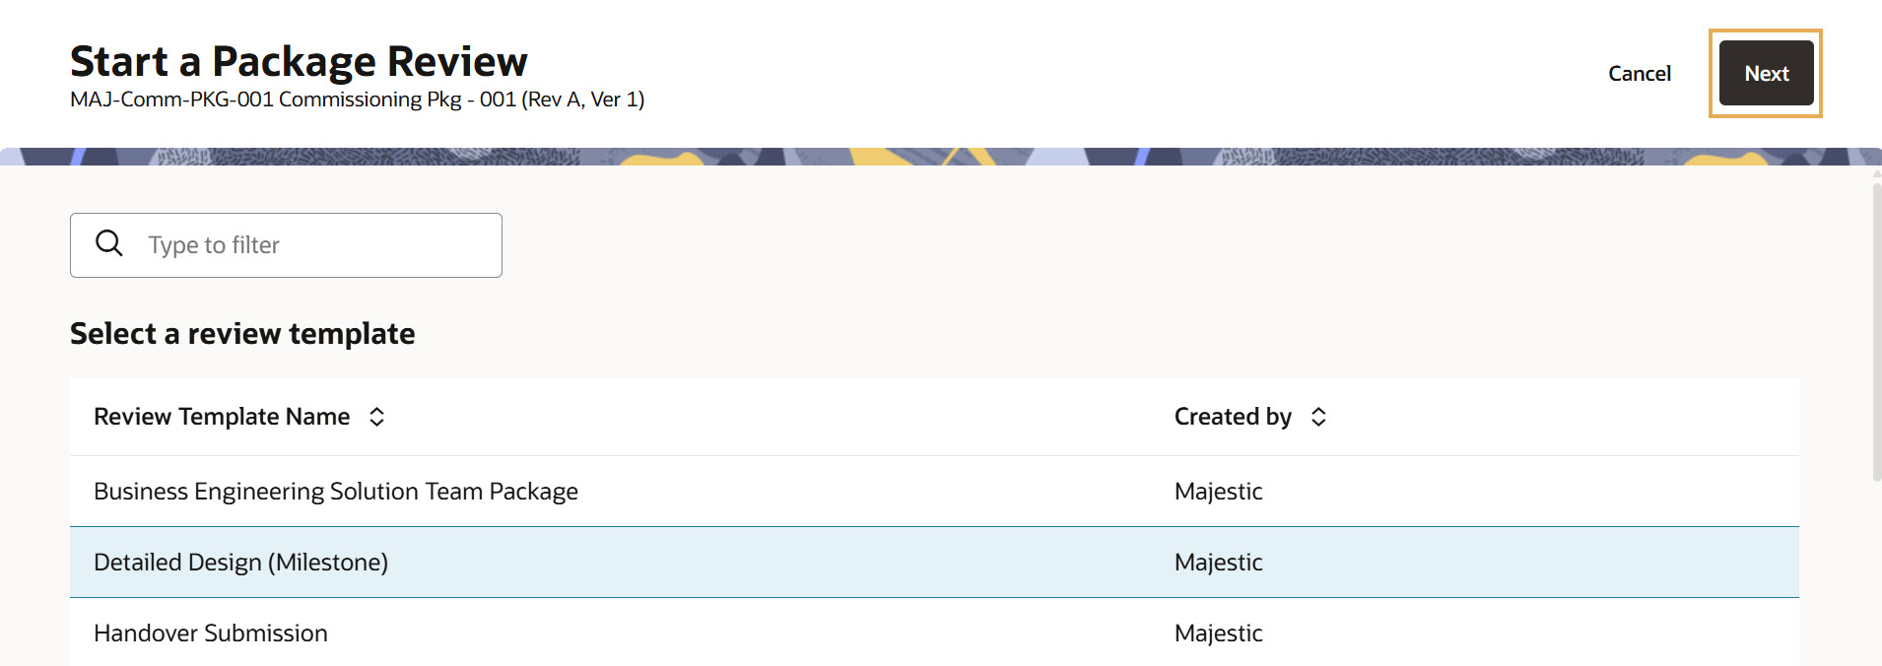
Task: Click the Start a Package Review title
Action: click(x=299, y=61)
